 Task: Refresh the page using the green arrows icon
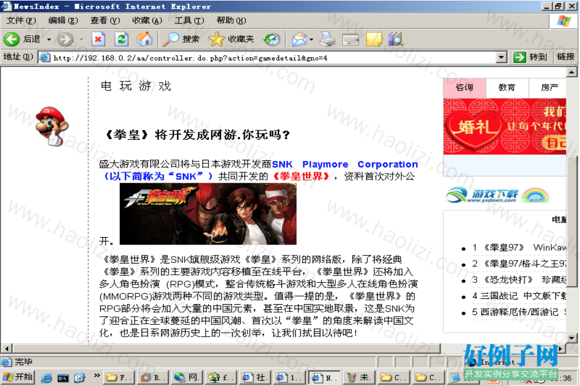(122, 39)
